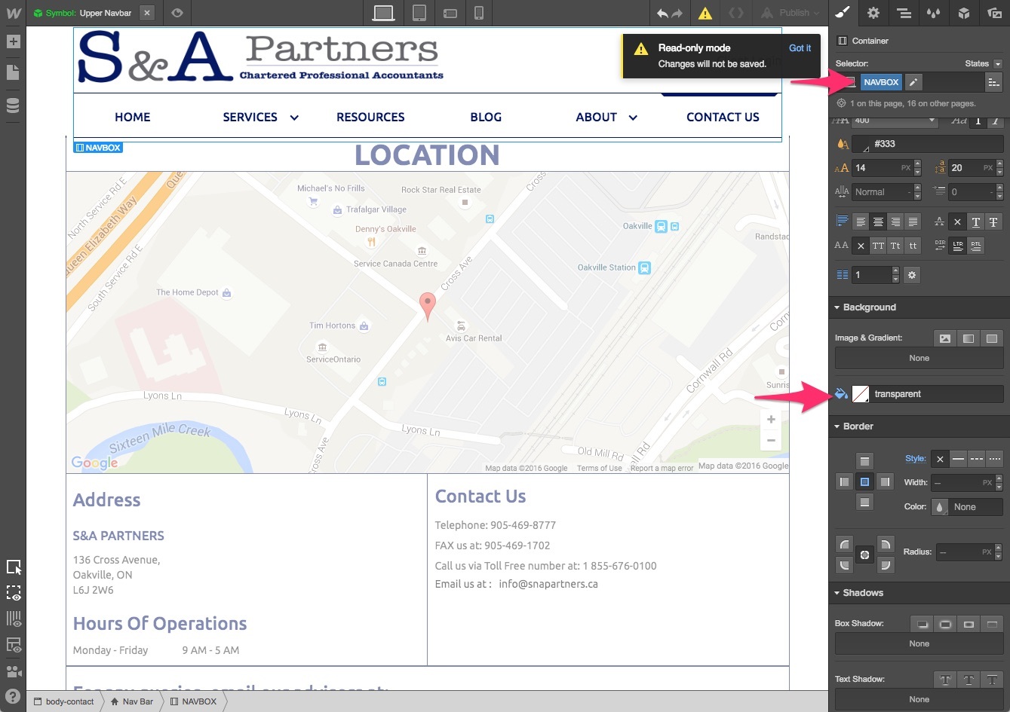1010x712 pixels.
Task: Justify the text alignment
Action: 913,222
